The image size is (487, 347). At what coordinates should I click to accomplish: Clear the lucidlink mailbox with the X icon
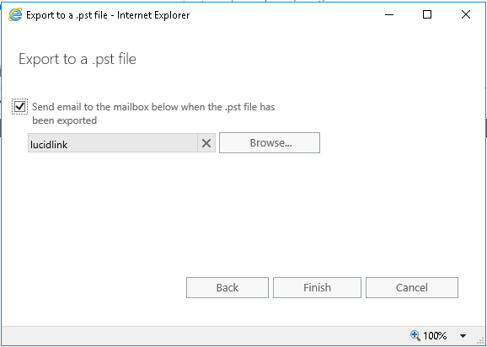click(206, 143)
